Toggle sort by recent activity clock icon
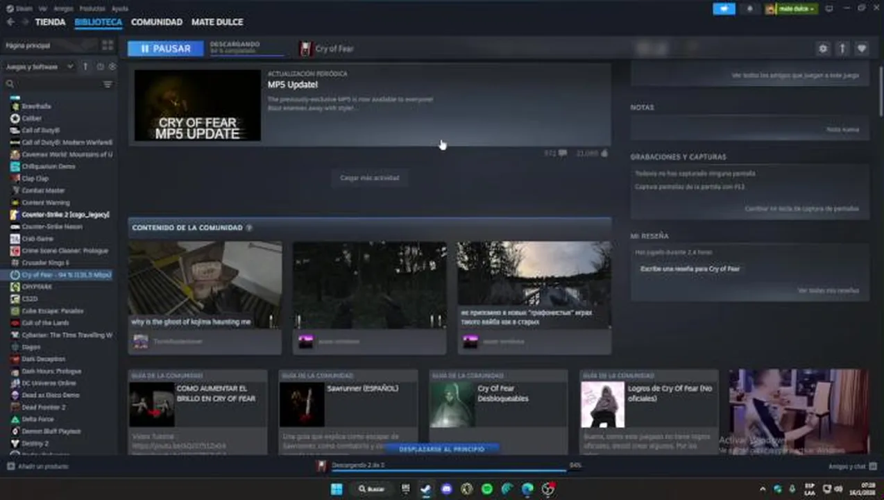This screenshot has height=500, width=884. click(x=100, y=67)
